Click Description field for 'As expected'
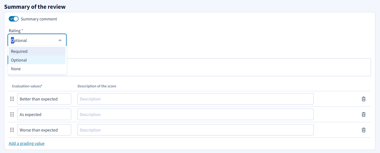 coord(195,114)
